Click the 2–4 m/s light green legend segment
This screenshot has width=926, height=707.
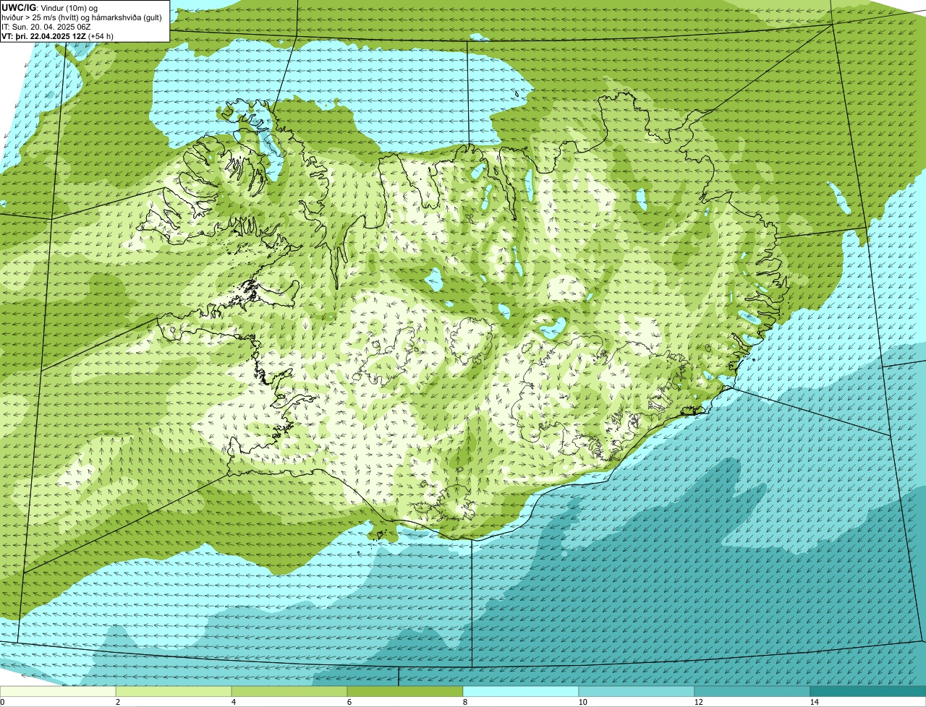(174, 691)
